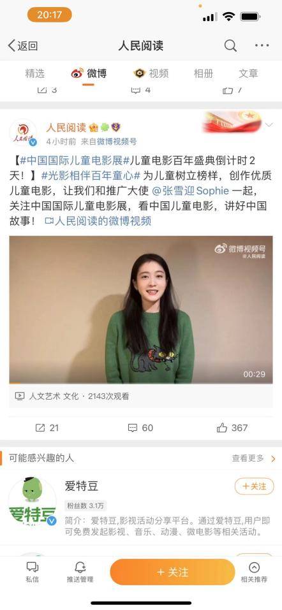
Task: Tap the search magnifier icon
Action: pyautogui.click(x=230, y=46)
